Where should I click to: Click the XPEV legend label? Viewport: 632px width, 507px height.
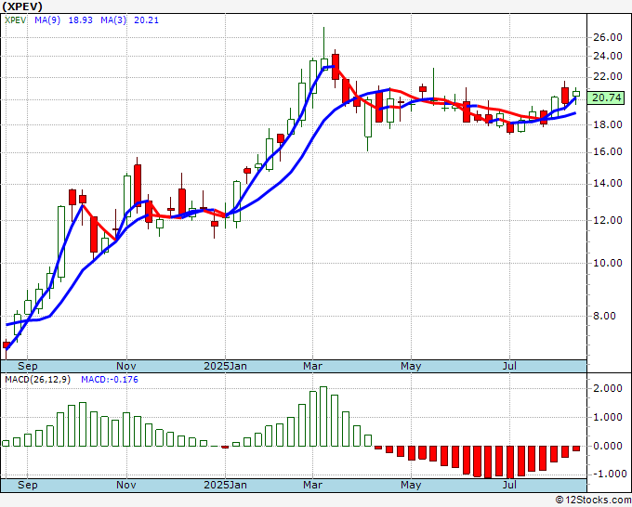[15, 20]
